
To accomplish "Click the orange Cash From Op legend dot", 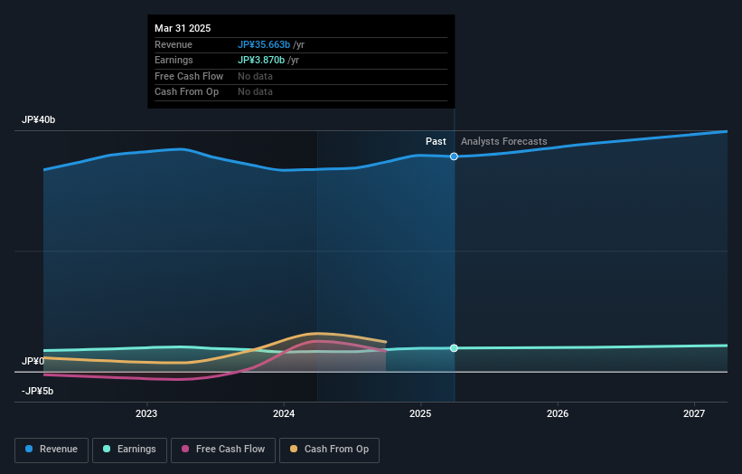I will pos(294,449).
